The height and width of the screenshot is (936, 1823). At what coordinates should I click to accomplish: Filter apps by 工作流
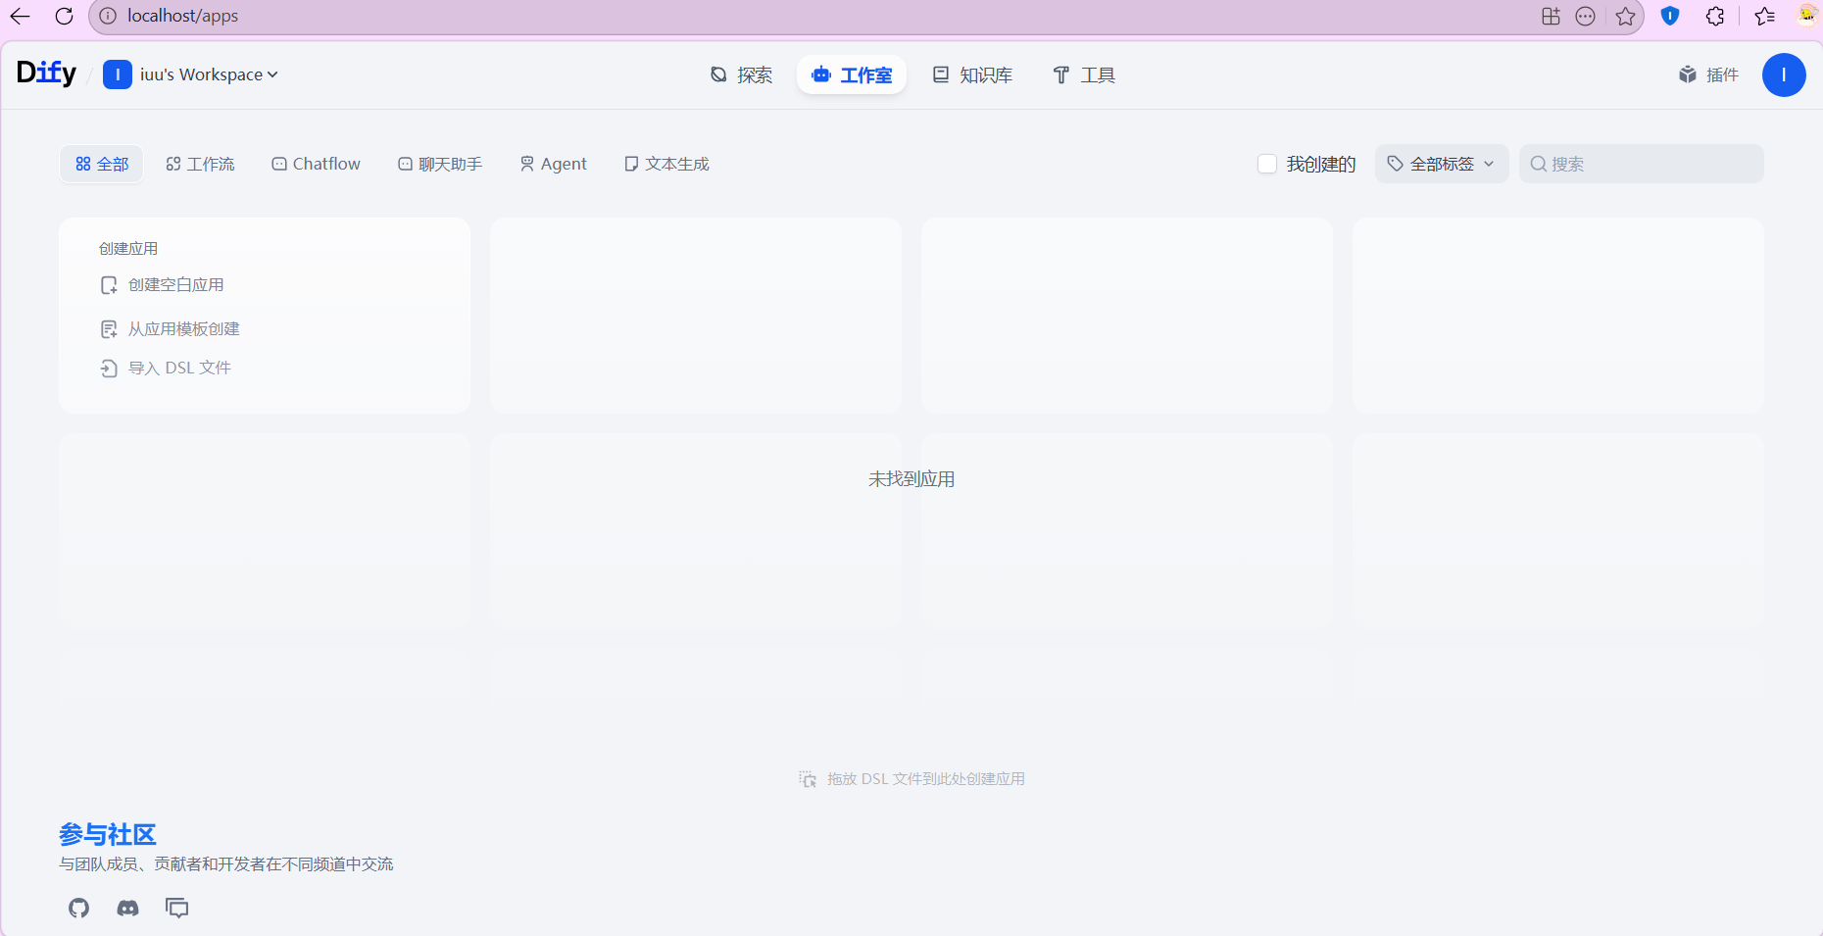click(x=200, y=164)
